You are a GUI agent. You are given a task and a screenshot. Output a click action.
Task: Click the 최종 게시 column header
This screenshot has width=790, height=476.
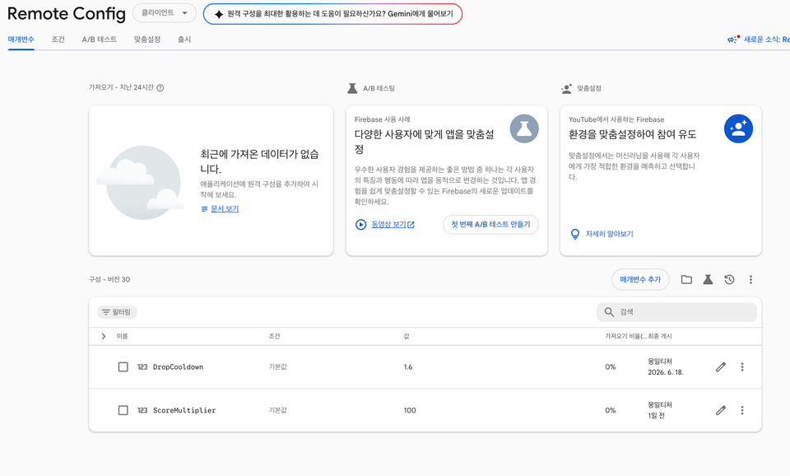(660, 336)
